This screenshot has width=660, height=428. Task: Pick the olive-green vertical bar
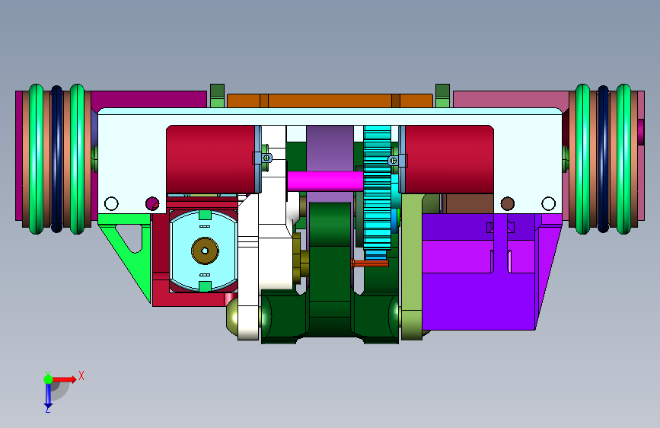(x=412, y=265)
